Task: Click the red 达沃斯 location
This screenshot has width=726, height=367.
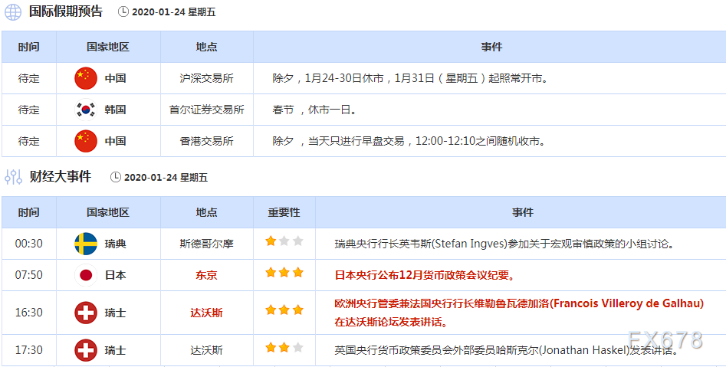Action: click(x=206, y=313)
